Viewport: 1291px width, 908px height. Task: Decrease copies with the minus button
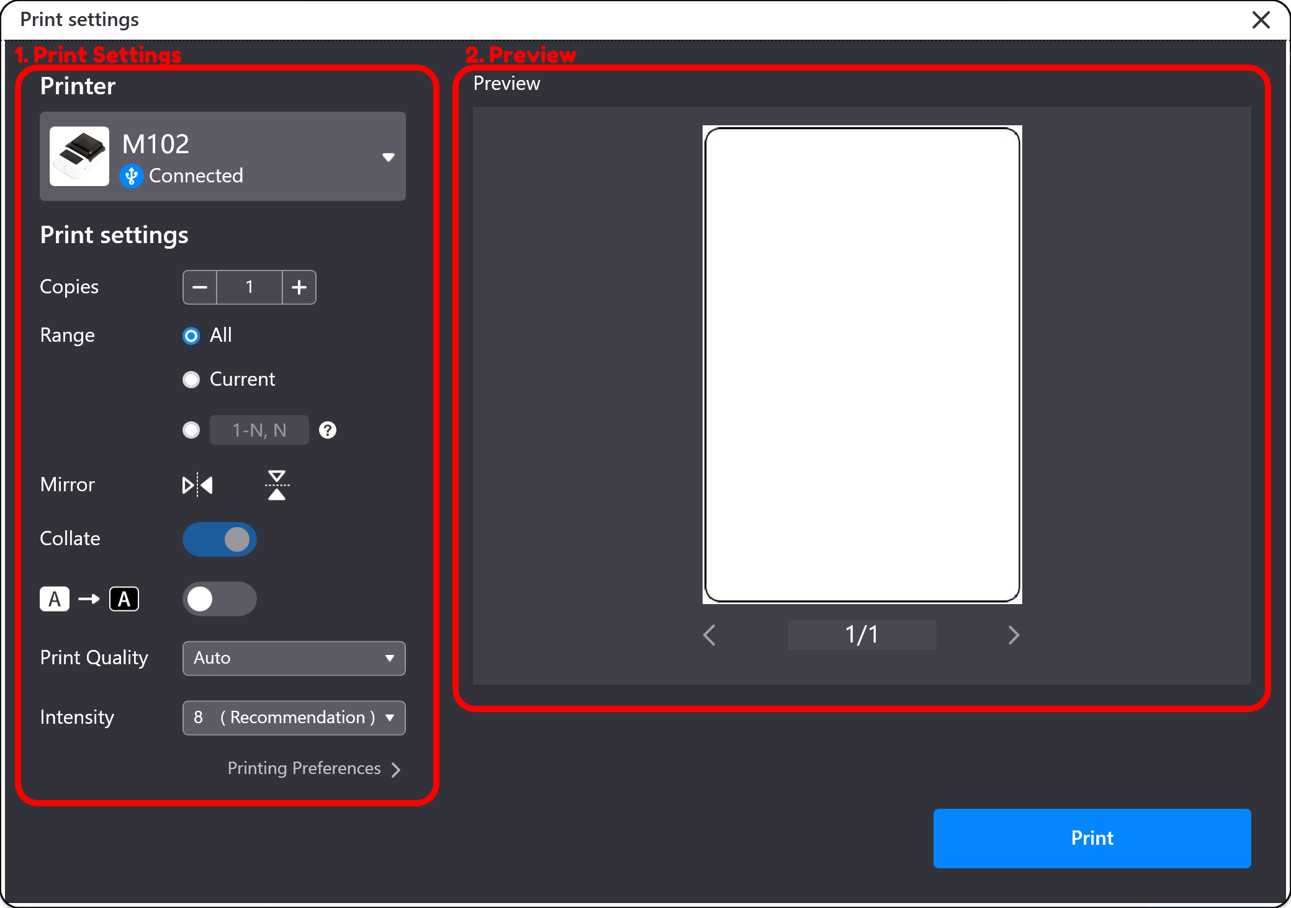(200, 287)
